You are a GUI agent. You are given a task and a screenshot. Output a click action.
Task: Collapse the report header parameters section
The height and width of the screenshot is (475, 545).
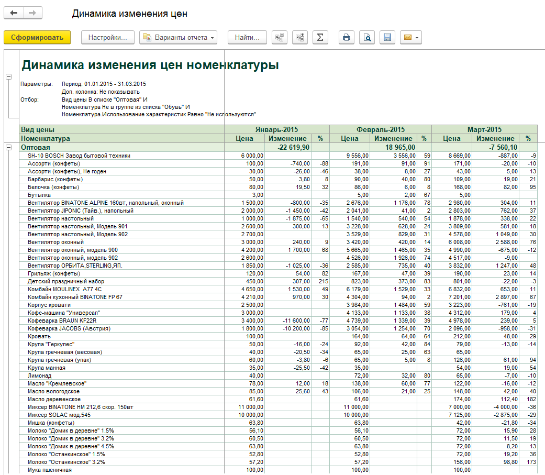click(9, 76)
